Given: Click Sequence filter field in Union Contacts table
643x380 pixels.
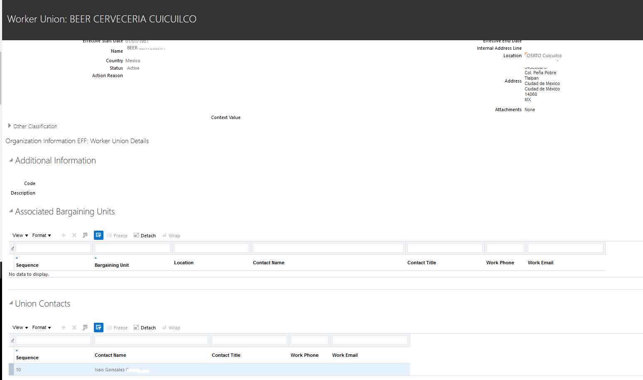Looking at the screenshot, I should (x=53, y=340).
